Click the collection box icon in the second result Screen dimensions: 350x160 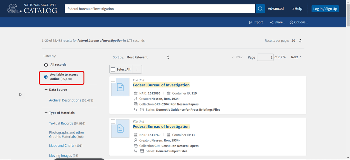[136, 146]
